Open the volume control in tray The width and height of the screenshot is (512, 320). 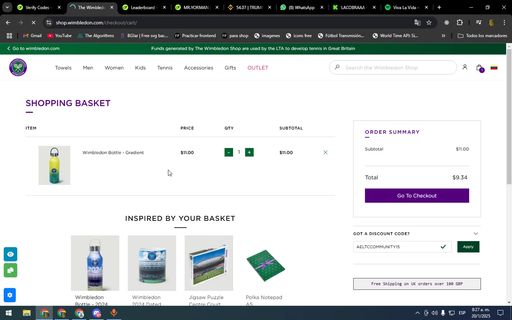pyautogui.click(x=434, y=313)
